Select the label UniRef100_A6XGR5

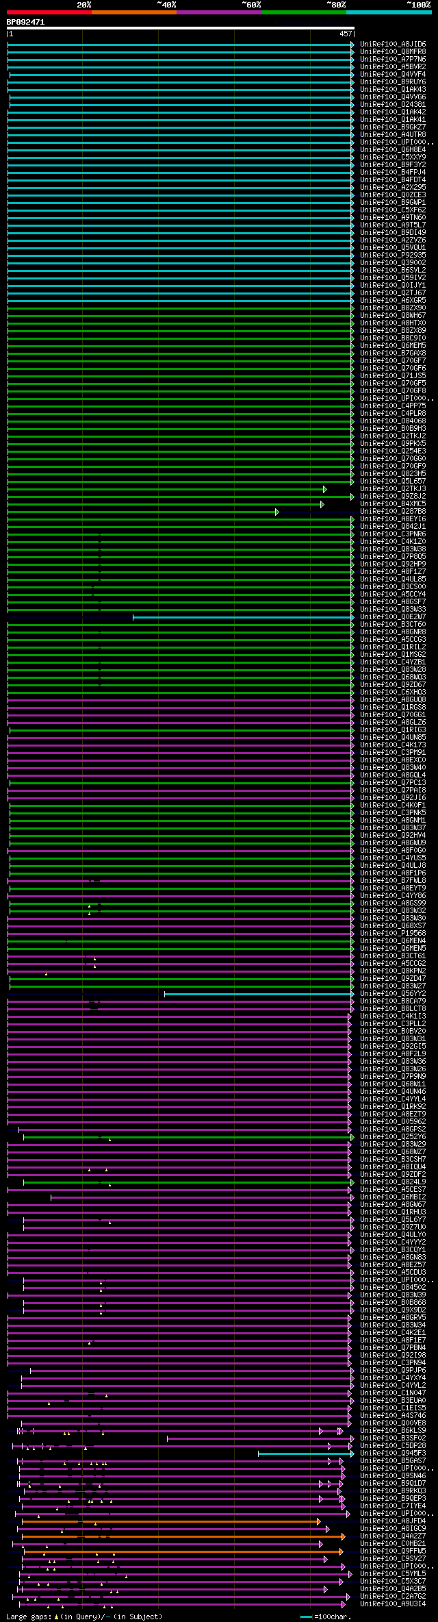[393, 301]
